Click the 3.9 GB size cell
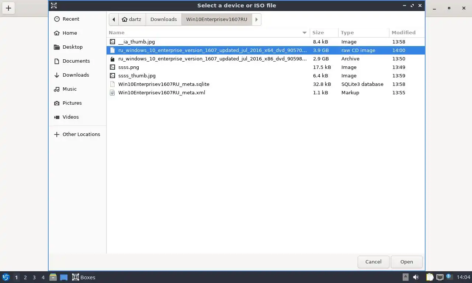472x283 pixels. (321, 50)
